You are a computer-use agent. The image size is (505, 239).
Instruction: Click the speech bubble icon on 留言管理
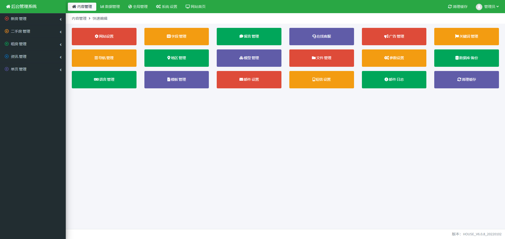(x=241, y=36)
